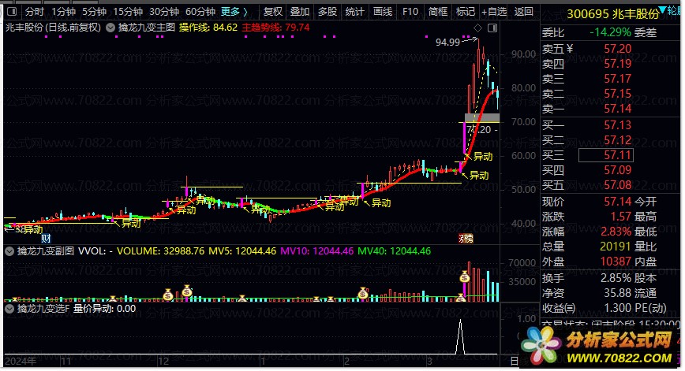Click 标记 mark button

(x=466, y=12)
